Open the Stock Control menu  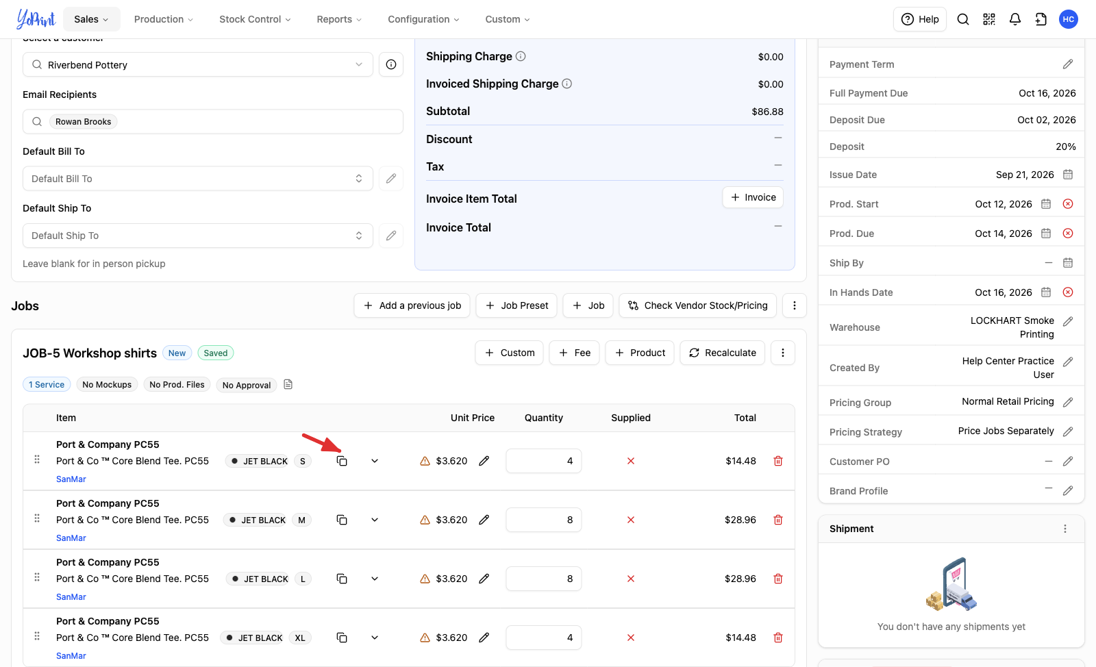pyautogui.click(x=255, y=19)
